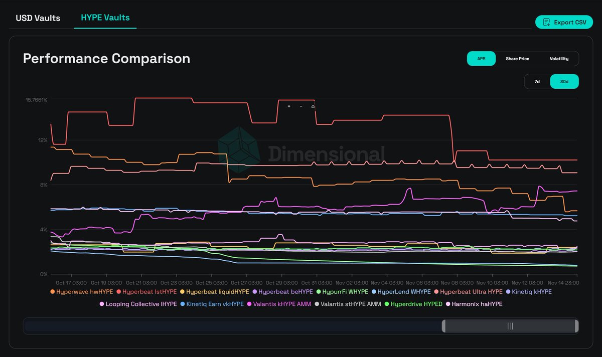
Task: Toggle Valantis kHYPE AMM legend series
Action: tap(279, 304)
